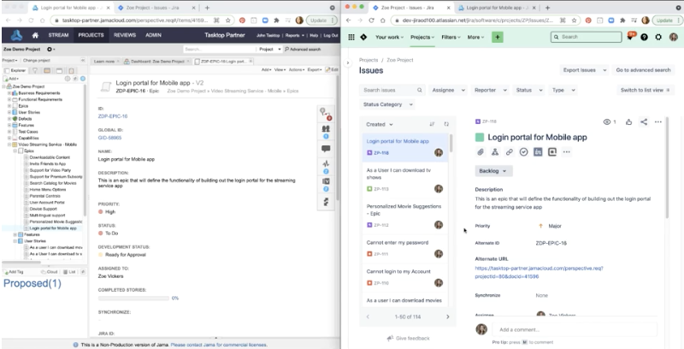Click the attachment paperclip icon
684x349 pixels.
(x=481, y=151)
